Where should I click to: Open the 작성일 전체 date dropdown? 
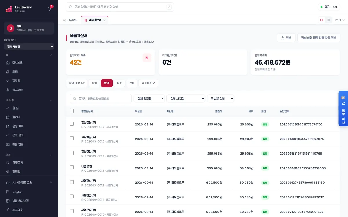[221, 98]
